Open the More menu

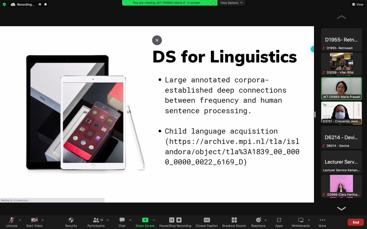click(322, 220)
